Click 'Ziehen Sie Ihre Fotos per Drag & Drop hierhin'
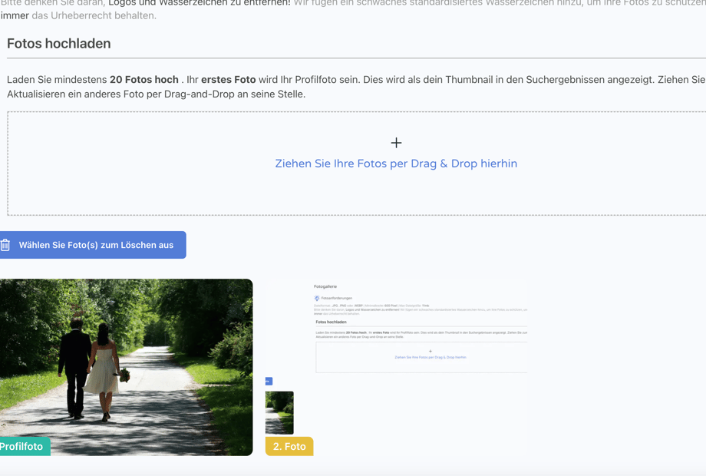Screen dimensions: 706x476 point(396,164)
